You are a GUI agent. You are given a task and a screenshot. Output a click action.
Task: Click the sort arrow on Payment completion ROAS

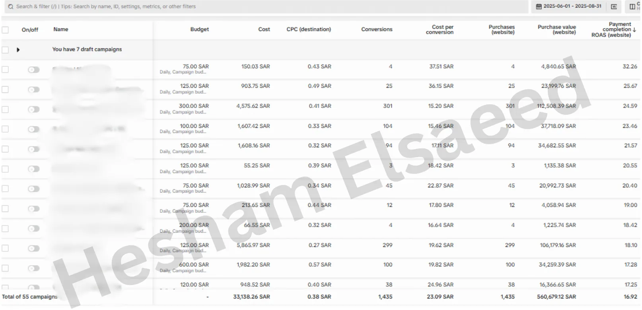(634, 30)
